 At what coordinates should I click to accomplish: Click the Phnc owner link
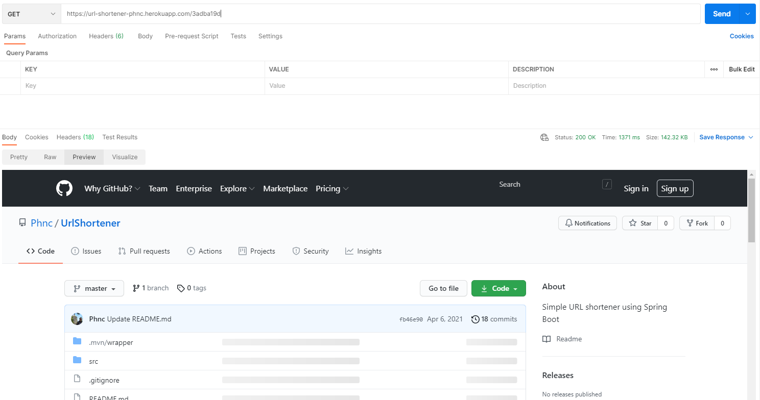click(x=42, y=223)
